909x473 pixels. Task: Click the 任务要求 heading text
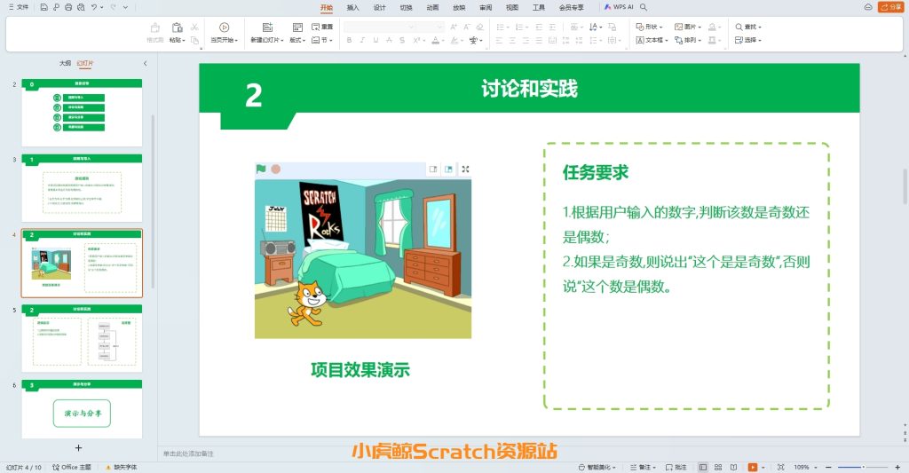(596, 172)
